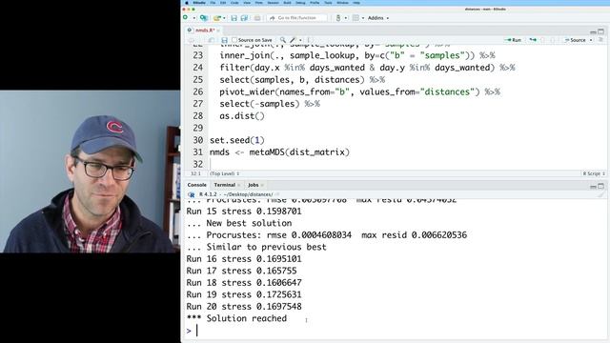Open the R Script file type selector
This screenshot has height=343, width=610.
[594, 173]
